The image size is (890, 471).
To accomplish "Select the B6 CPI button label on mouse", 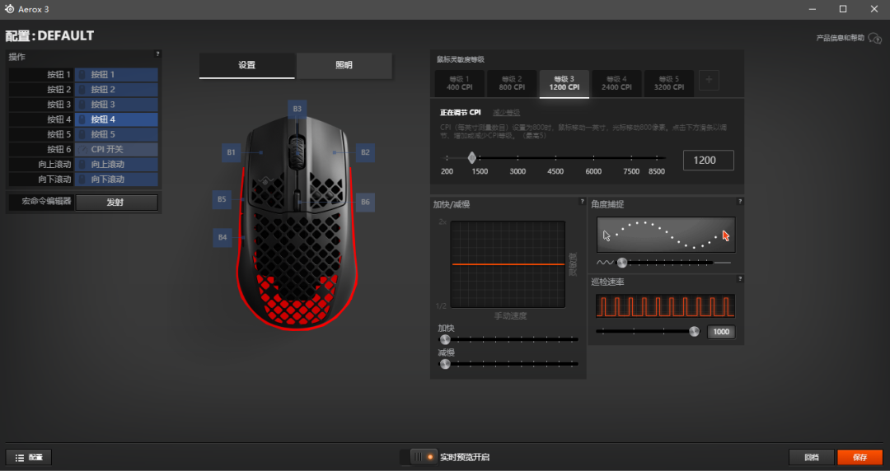I will tap(365, 202).
